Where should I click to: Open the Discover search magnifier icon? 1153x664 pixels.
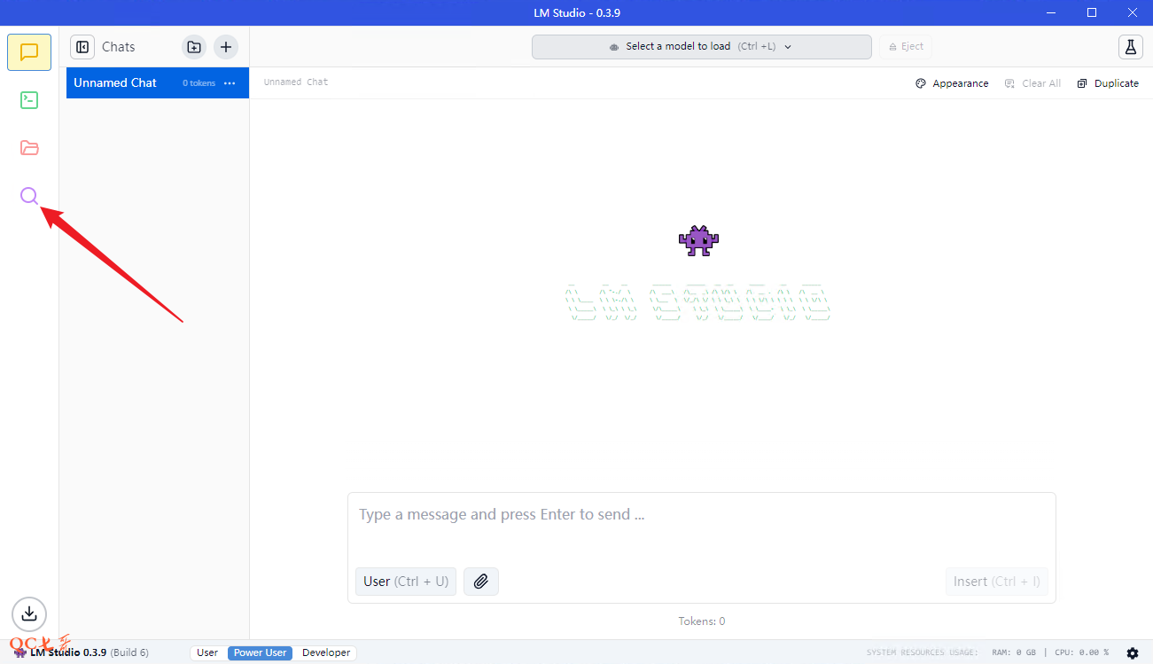[x=29, y=196]
